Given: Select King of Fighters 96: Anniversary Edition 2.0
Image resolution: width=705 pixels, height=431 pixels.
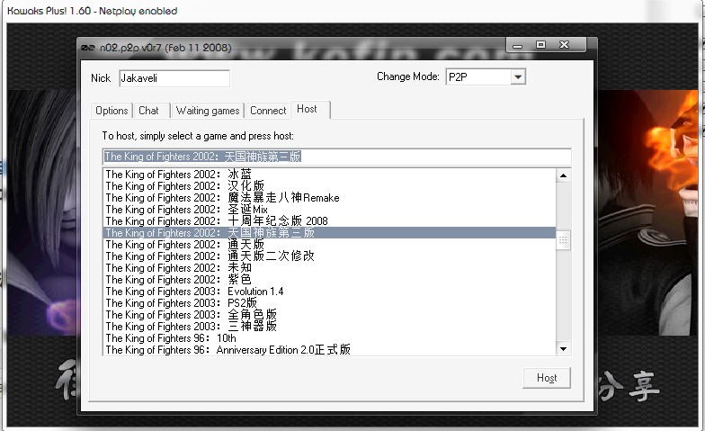Looking at the screenshot, I should coord(329,349).
